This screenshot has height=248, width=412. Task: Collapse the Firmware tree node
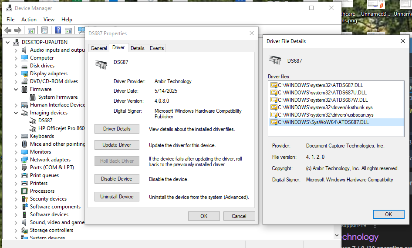point(16,89)
